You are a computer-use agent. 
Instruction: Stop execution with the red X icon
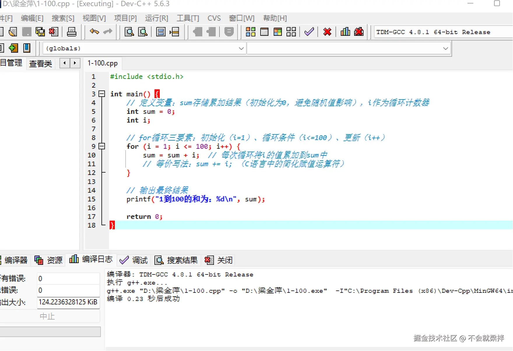(327, 32)
